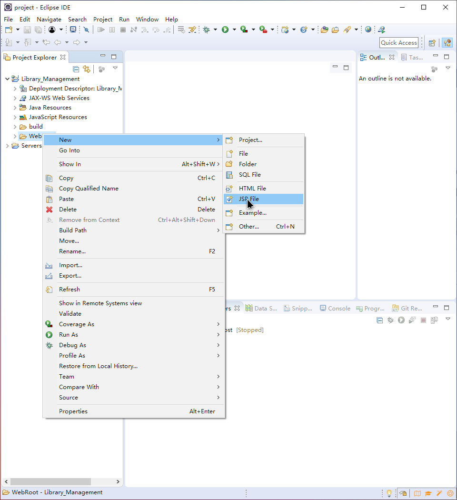Click the Terminate stop square icon
Image resolution: width=457 pixels, height=500 pixels.
[123, 30]
